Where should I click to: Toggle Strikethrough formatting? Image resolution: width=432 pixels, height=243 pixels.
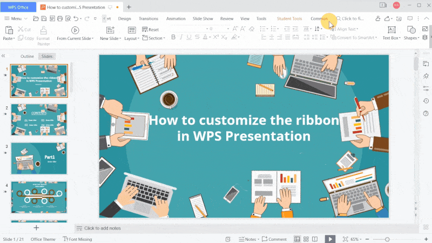pyautogui.click(x=197, y=37)
